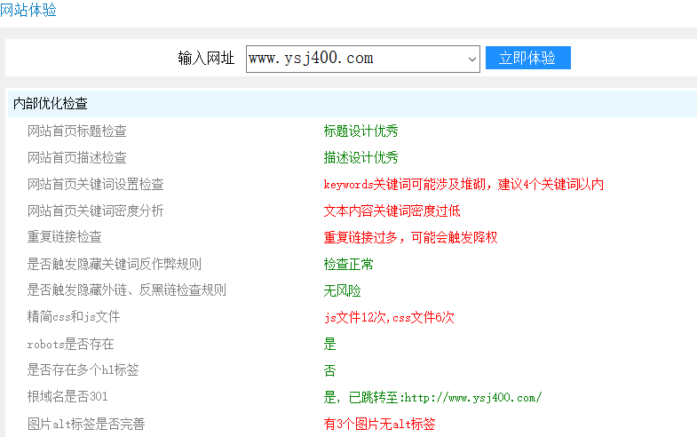
Task: Click the 文本内容关键词密度过低 warning
Action: [392, 211]
